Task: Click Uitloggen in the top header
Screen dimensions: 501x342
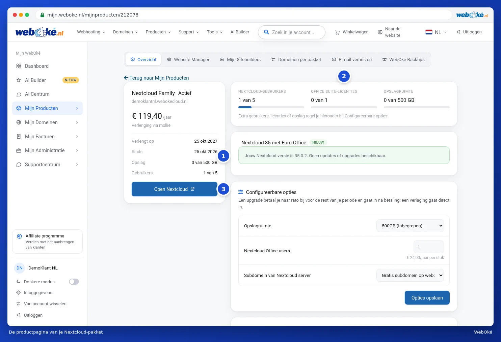Action: click(x=469, y=32)
